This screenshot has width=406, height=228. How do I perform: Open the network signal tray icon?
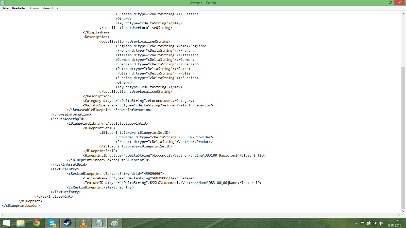[x=375, y=223]
